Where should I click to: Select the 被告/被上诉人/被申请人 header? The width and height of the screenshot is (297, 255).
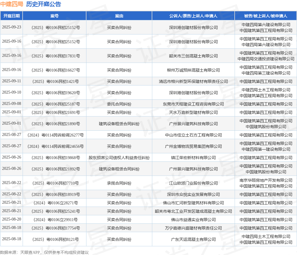coord(266,16)
